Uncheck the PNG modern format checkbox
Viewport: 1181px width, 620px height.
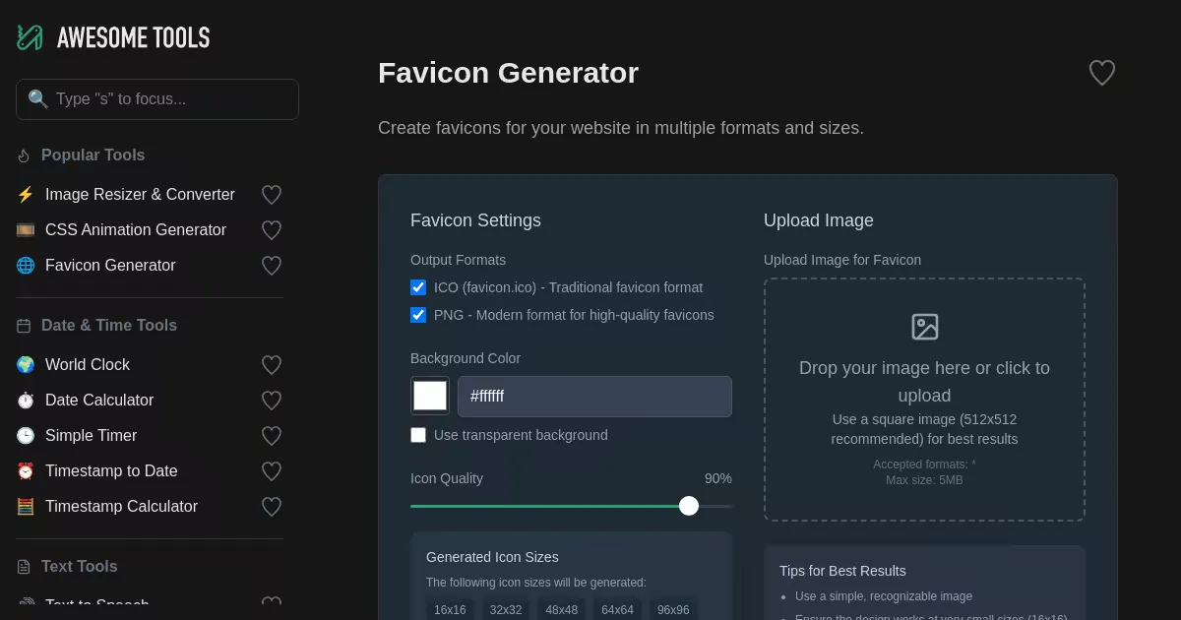pyautogui.click(x=418, y=315)
